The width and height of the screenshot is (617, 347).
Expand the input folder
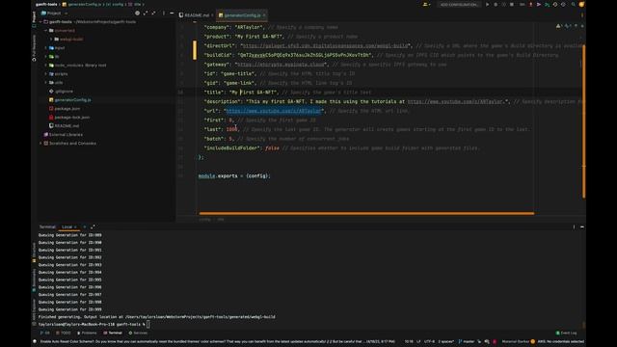(x=45, y=47)
